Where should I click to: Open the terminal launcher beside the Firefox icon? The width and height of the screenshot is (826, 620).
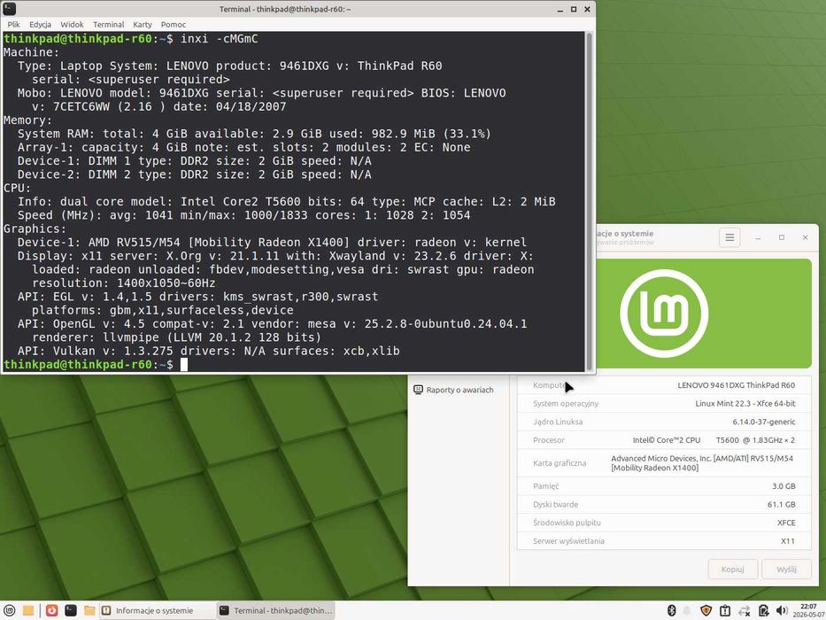[x=71, y=610]
